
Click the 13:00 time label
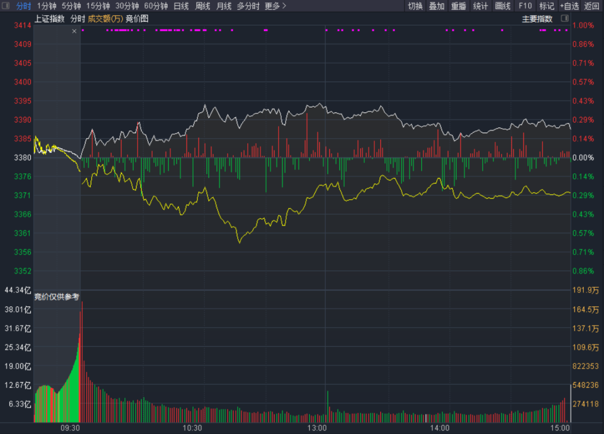pyautogui.click(x=317, y=428)
